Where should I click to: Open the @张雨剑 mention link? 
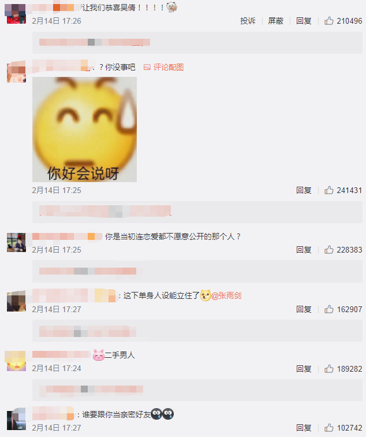click(x=226, y=295)
